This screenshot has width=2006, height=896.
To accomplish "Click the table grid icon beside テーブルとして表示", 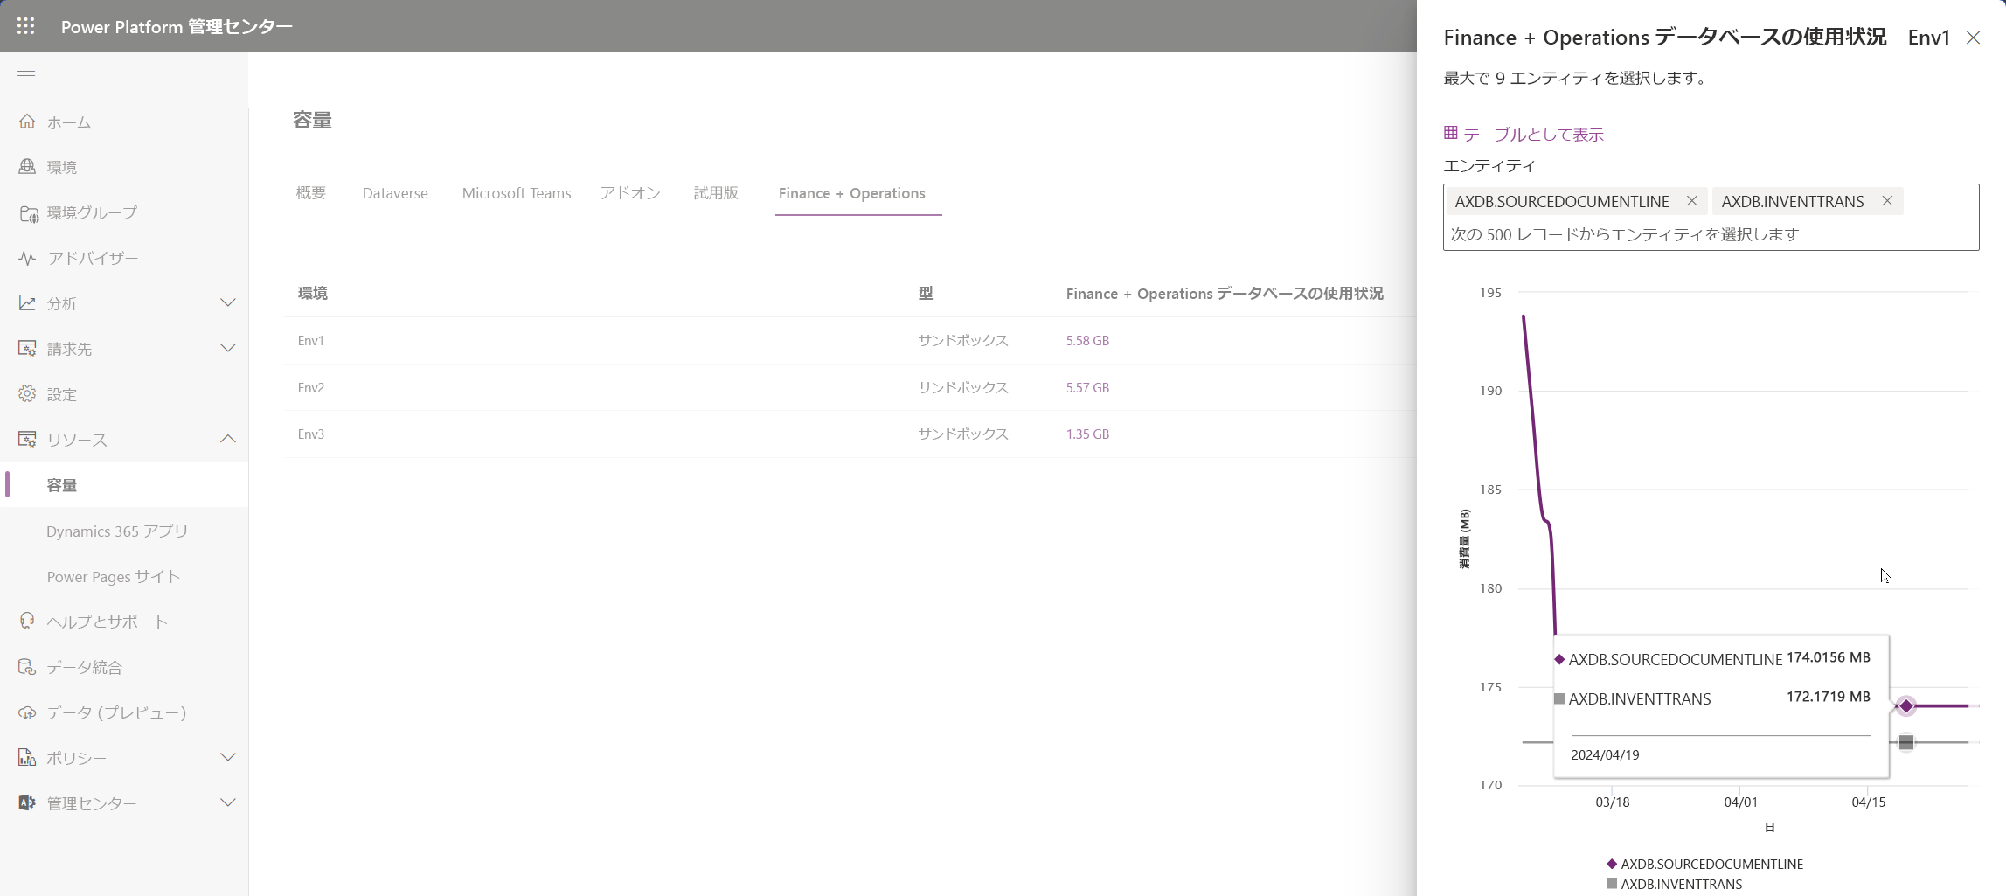I will tap(1451, 133).
